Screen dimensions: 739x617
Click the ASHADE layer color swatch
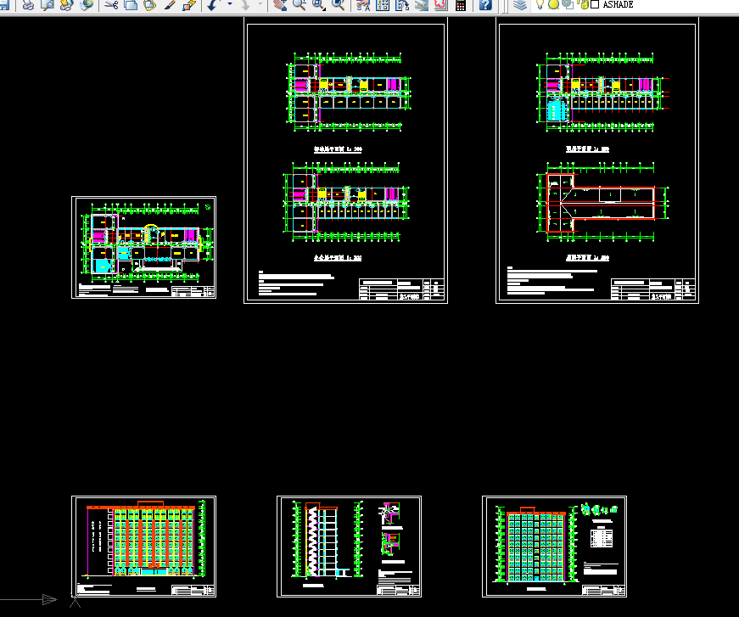tap(595, 5)
